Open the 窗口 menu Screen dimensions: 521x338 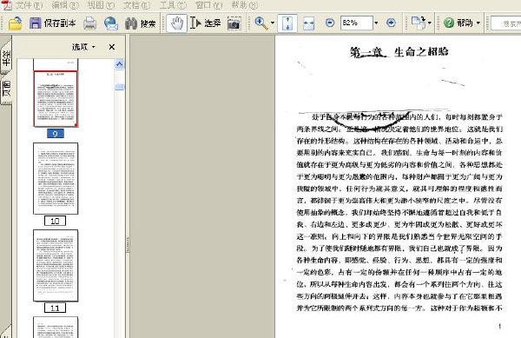click(x=208, y=4)
